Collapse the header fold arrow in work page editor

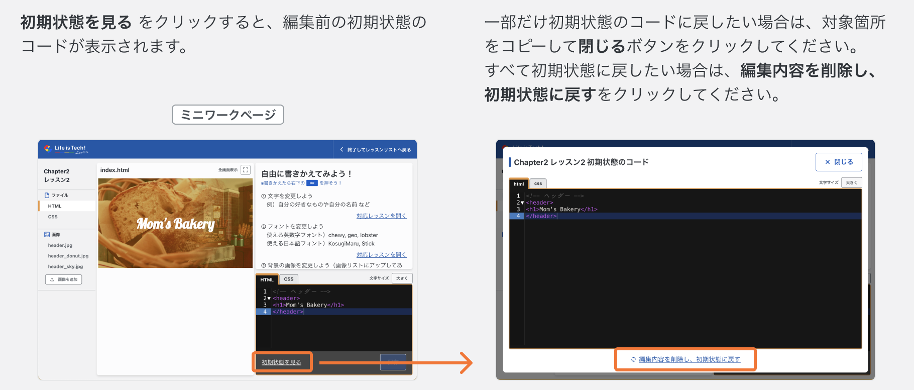pos(269,299)
